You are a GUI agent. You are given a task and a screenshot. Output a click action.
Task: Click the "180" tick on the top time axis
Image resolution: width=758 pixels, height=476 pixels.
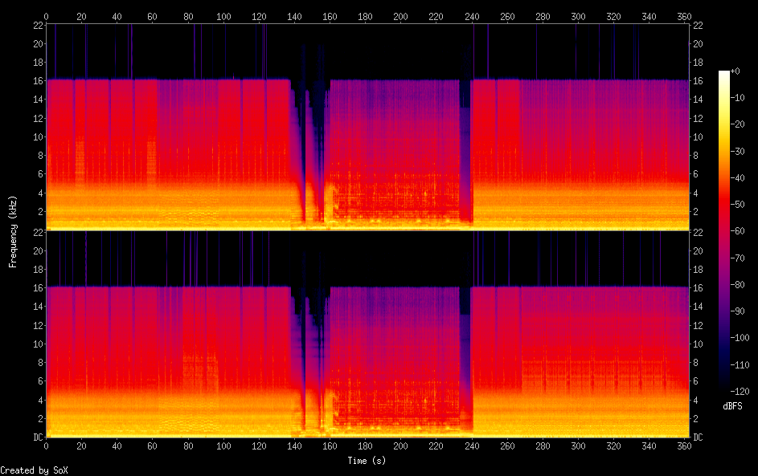[x=365, y=16]
